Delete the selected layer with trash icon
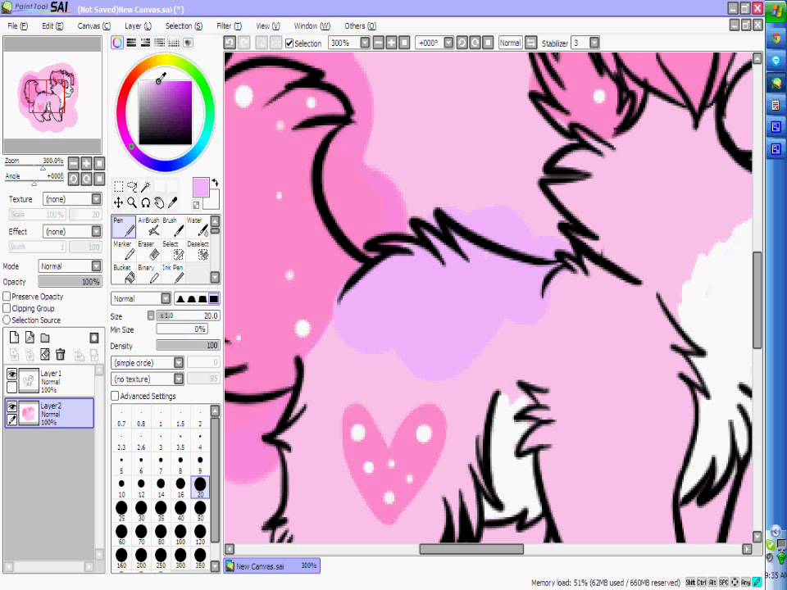This screenshot has height=590, width=787. coord(60,354)
